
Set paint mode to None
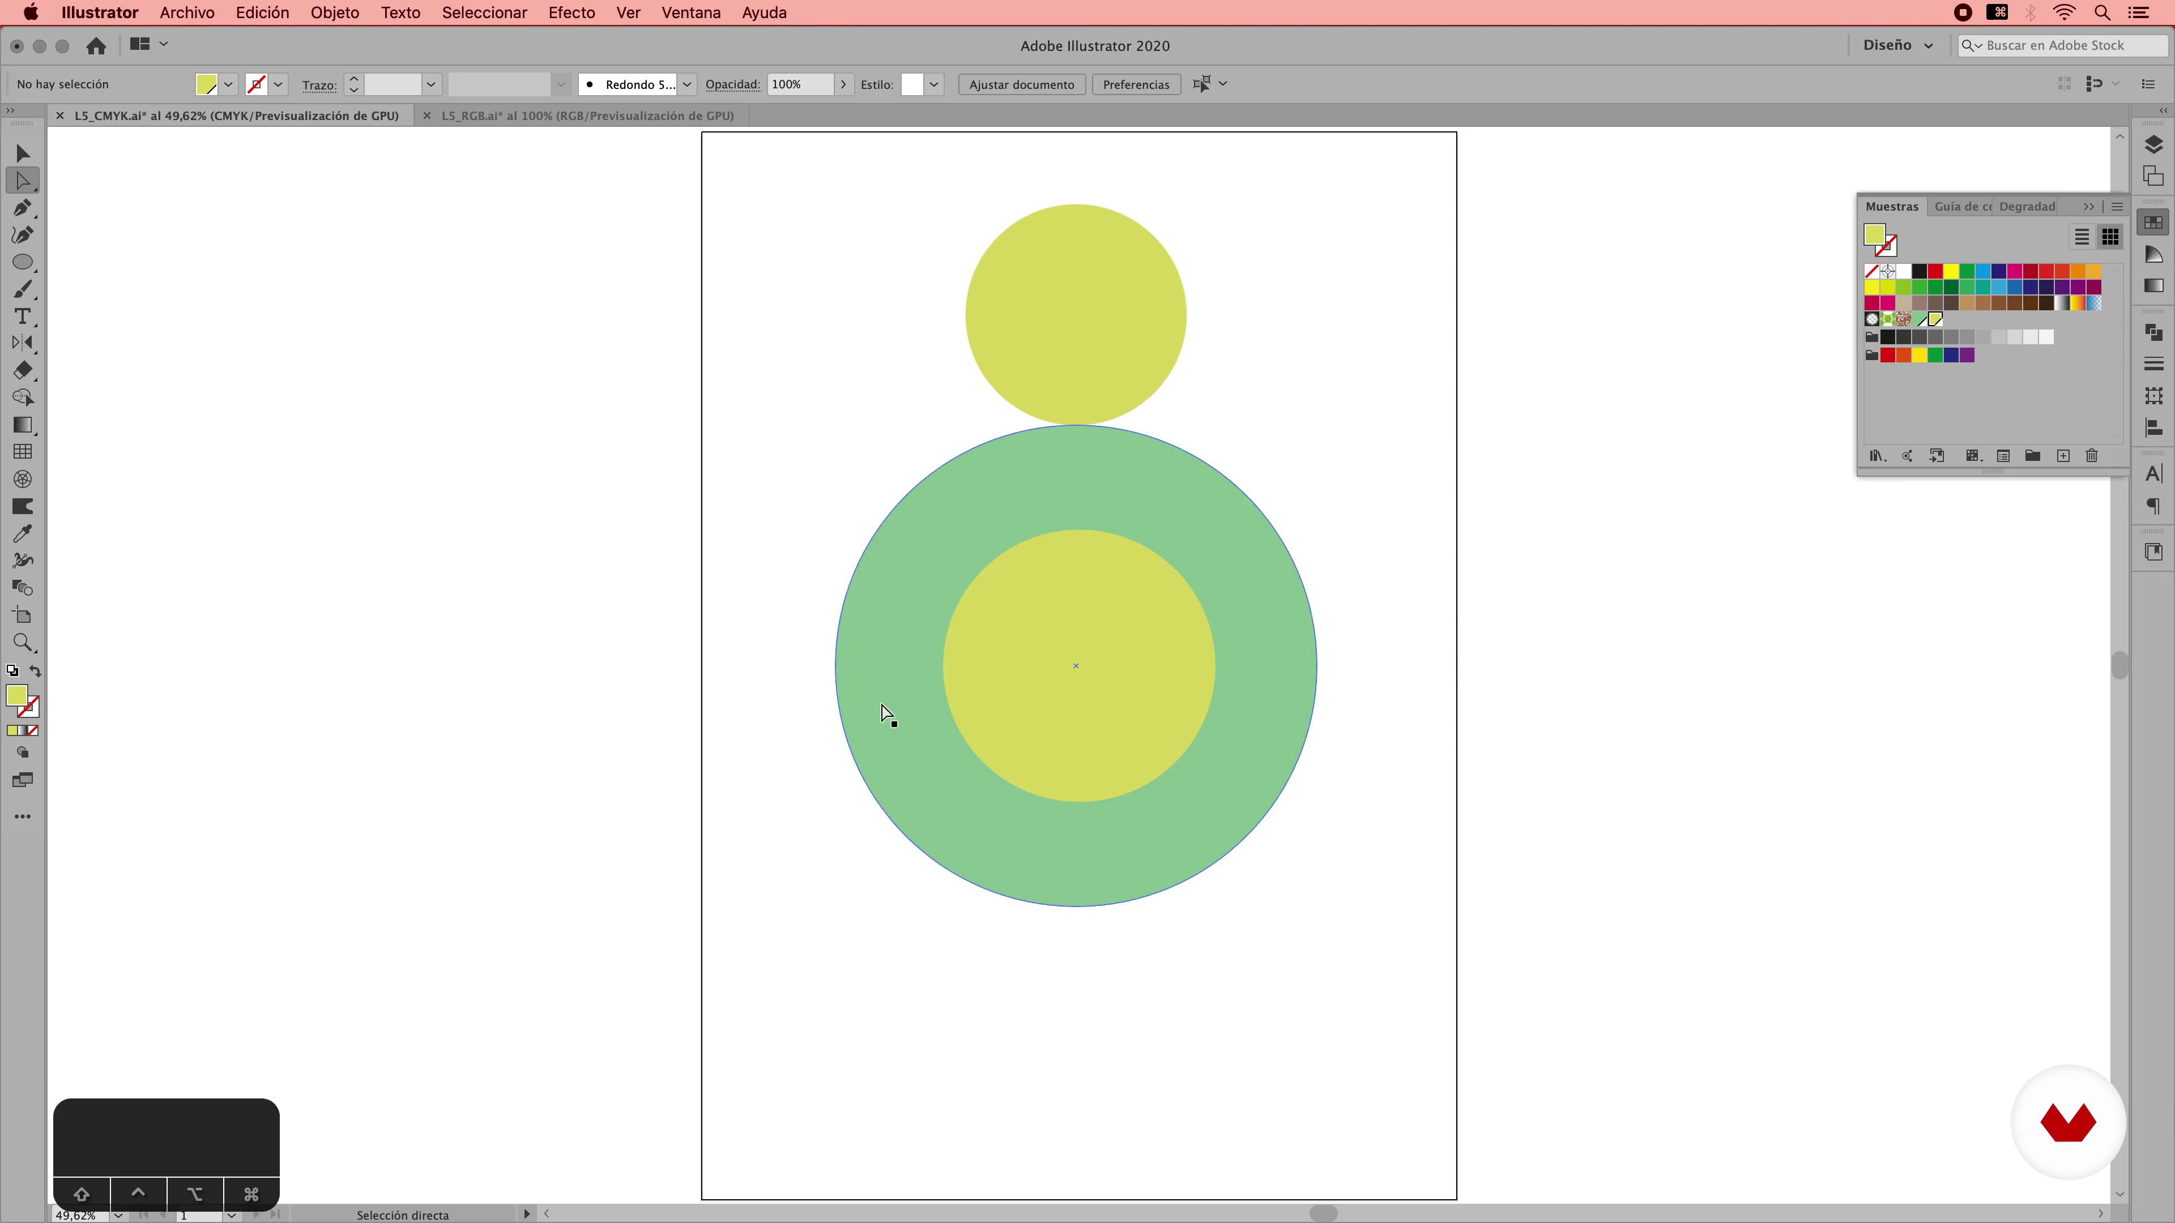point(33,730)
